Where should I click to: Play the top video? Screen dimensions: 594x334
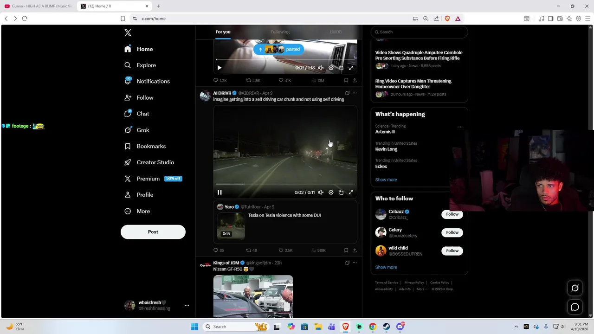click(x=220, y=68)
